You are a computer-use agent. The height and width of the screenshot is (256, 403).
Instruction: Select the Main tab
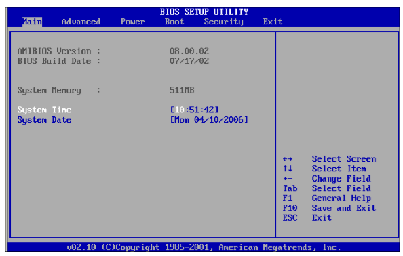[x=32, y=22]
